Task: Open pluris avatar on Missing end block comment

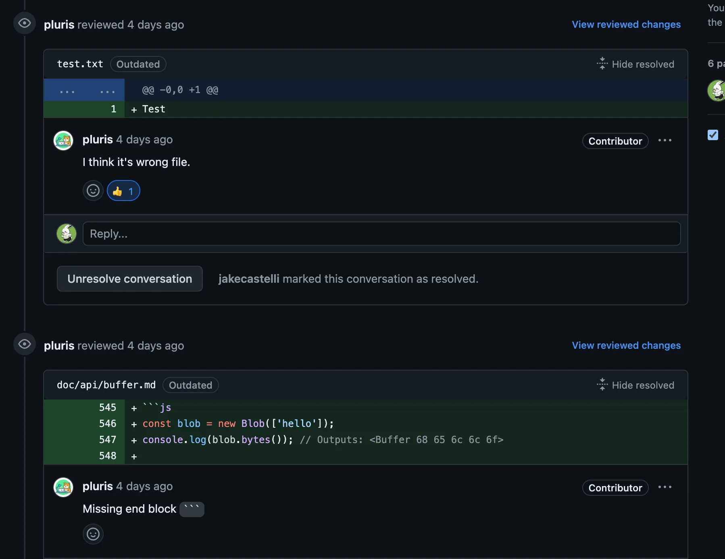Action: coord(63,487)
